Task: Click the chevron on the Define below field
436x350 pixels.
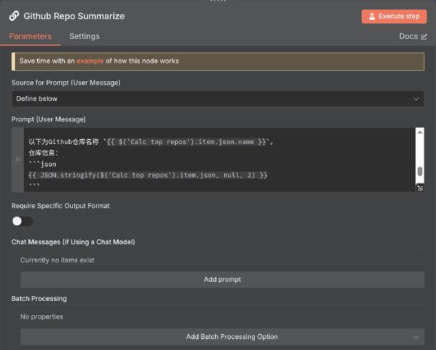Action: [416, 99]
